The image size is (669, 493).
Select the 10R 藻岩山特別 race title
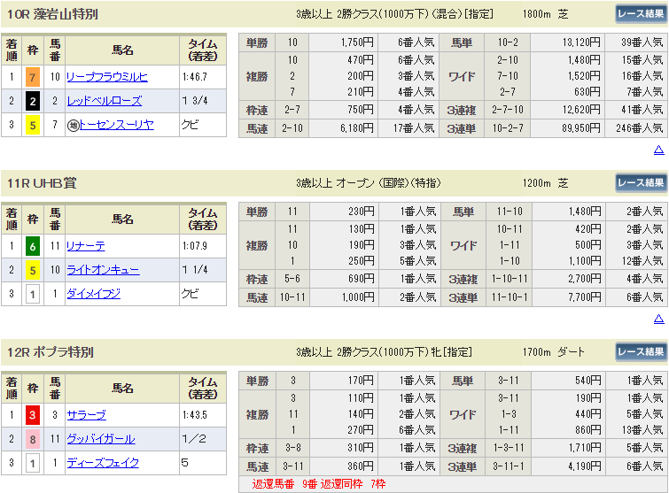(52, 14)
